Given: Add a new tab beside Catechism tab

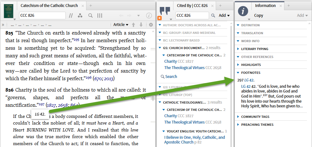Looking at the screenshot, I should (91, 6).
